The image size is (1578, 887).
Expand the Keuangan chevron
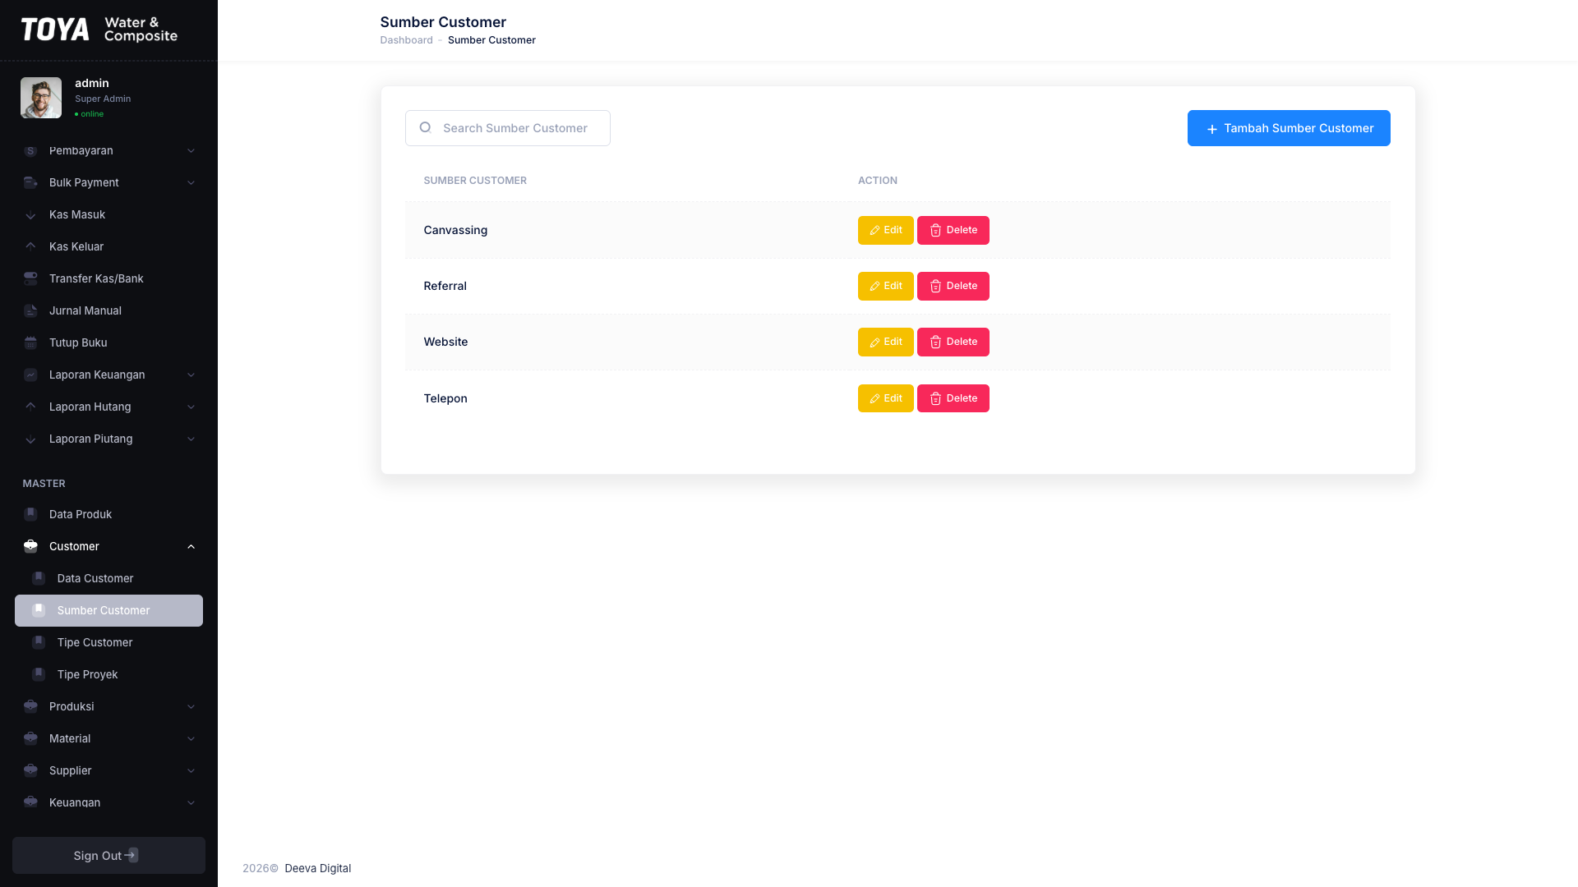(191, 802)
